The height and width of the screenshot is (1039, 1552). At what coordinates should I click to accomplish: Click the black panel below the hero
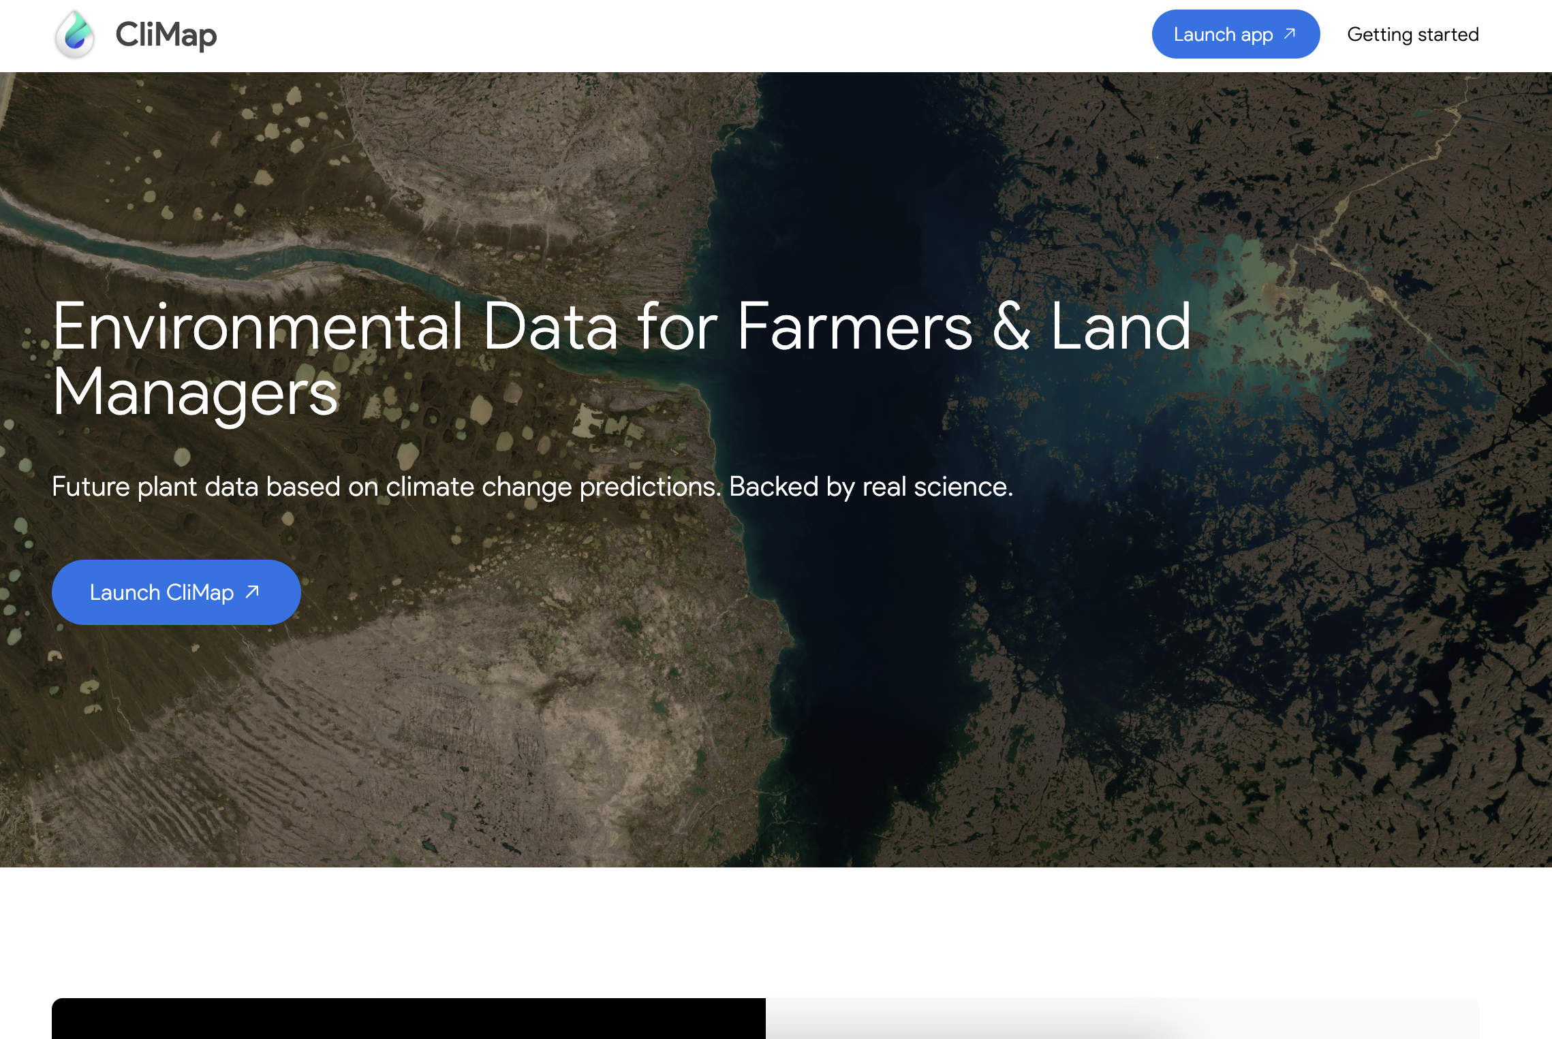point(409,1019)
